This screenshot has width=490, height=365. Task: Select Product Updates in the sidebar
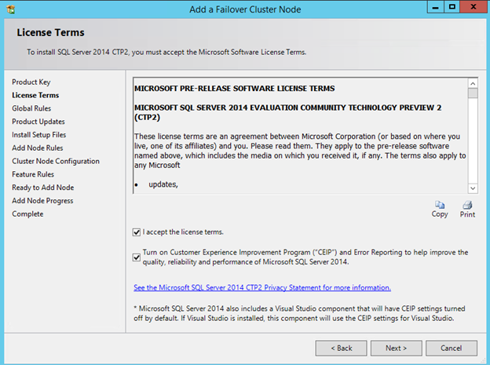click(38, 122)
